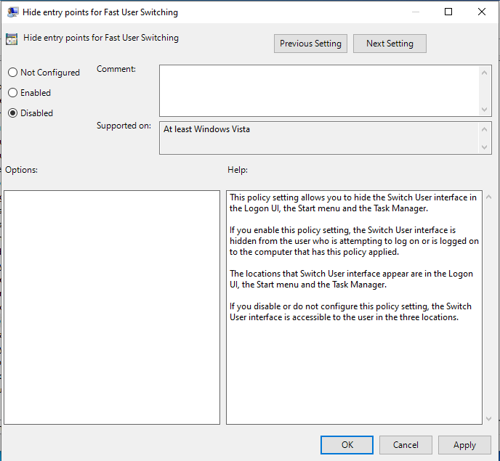500x461 pixels.
Task: Click the title bar window icon
Action: point(13,12)
